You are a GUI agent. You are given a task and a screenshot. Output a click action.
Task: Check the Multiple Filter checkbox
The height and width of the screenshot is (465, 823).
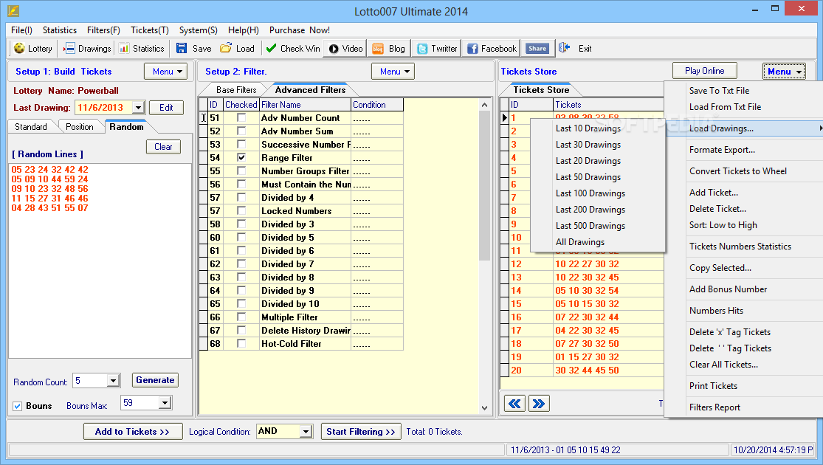pos(241,317)
